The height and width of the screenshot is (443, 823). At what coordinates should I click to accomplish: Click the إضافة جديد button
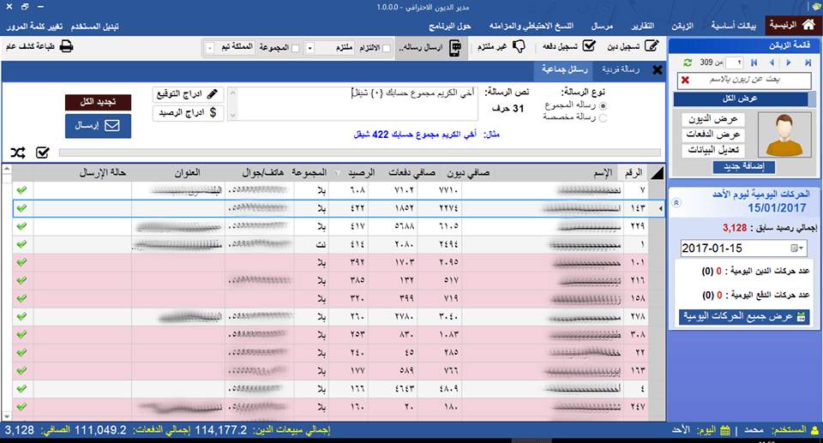(x=744, y=167)
